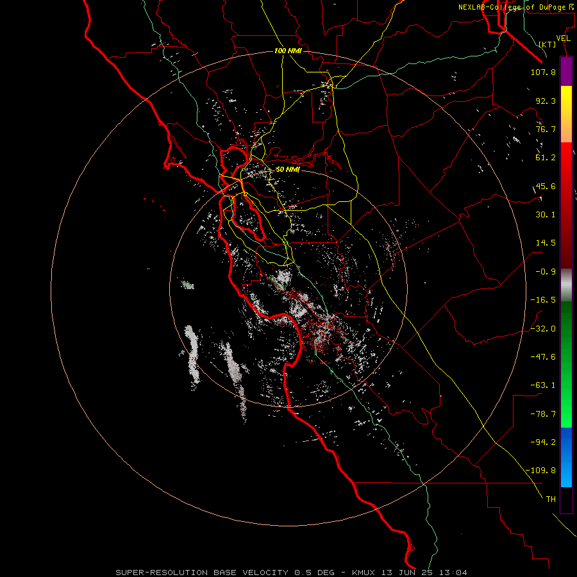Pick the blue segment of velocity color bar
Image resolution: width=577 pixels, height=577 pixels.
(x=566, y=457)
